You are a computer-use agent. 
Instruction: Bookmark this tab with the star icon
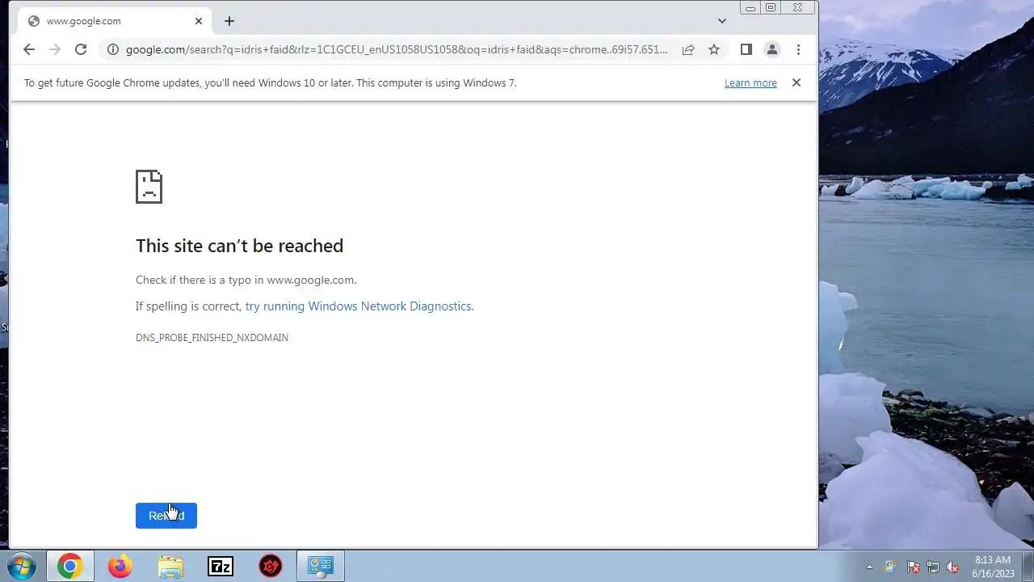[714, 49]
